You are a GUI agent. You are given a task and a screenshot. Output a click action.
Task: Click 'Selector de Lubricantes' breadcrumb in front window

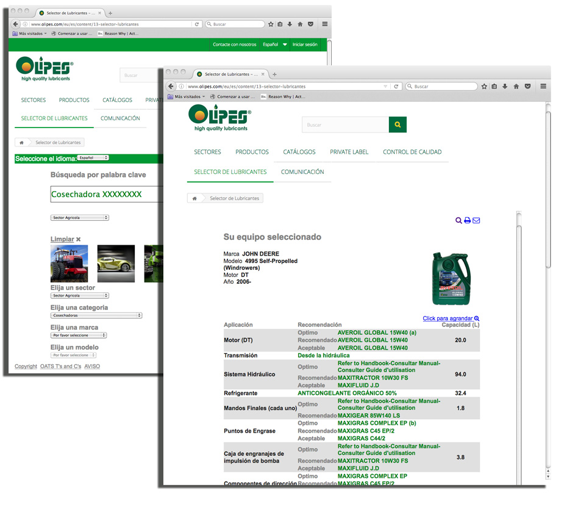pyautogui.click(x=234, y=198)
